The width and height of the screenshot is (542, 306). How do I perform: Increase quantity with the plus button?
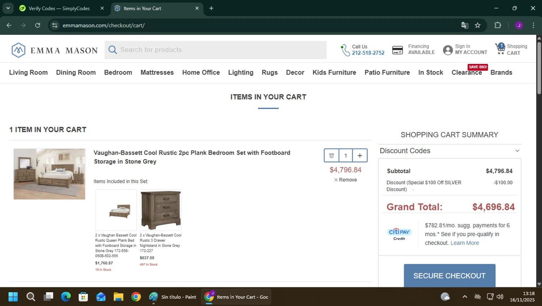(x=360, y=155)
